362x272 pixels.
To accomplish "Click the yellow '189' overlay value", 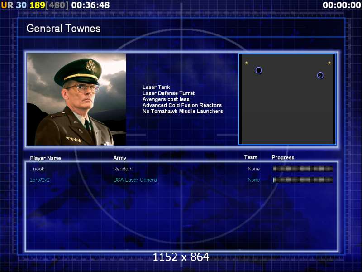I will point(37,5).
